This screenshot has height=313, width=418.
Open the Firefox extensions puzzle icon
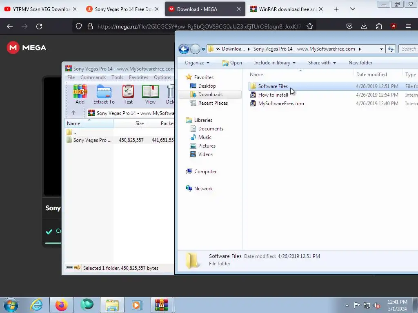click(x=379, y=26)
